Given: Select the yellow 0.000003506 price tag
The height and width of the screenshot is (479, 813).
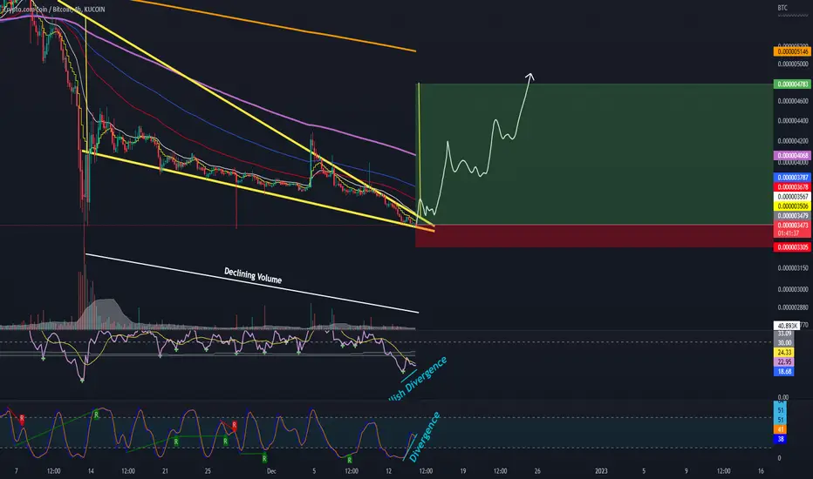Looking at the screenshot, I should 792,206.
